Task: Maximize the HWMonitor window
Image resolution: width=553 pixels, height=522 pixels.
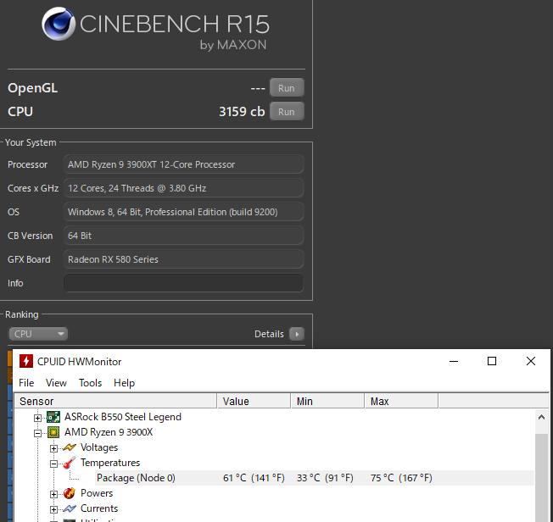Action: click(492, 361)
